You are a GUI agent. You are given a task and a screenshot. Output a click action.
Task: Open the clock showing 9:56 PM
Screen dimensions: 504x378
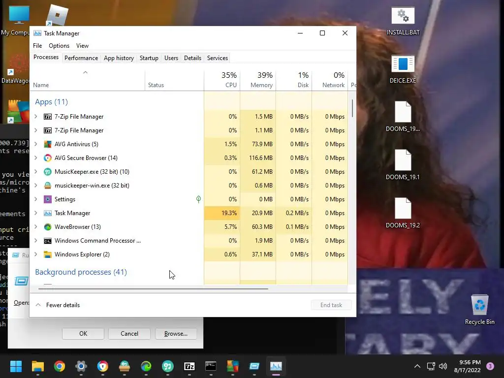tap(467, 366)
